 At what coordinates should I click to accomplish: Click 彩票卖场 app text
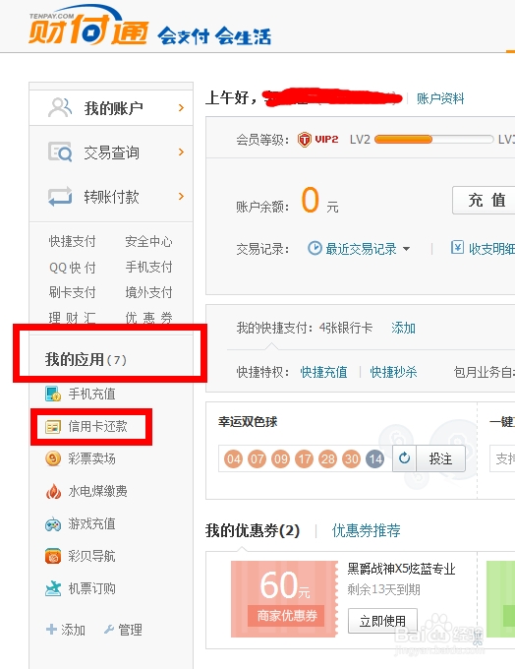point(91,458)
